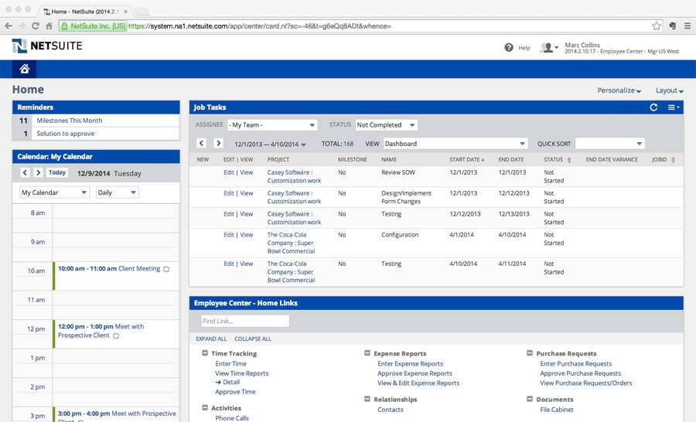Collapse the Time Tracking links group
The height and width of the screenshot is (422, 696).
tap(205, 353)
